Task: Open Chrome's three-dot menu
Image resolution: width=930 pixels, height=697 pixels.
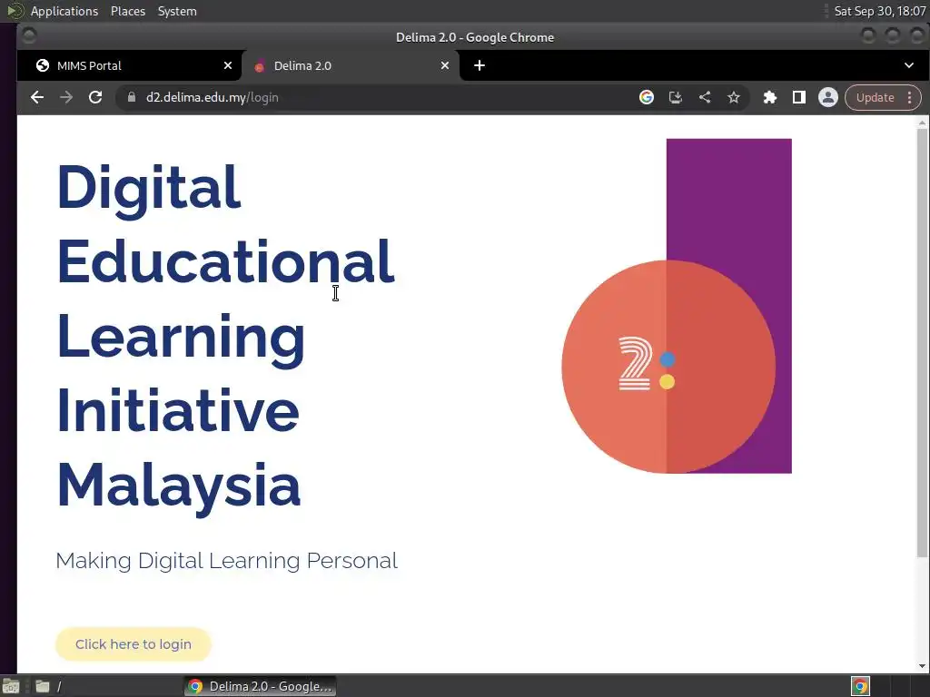Action: 909,97
